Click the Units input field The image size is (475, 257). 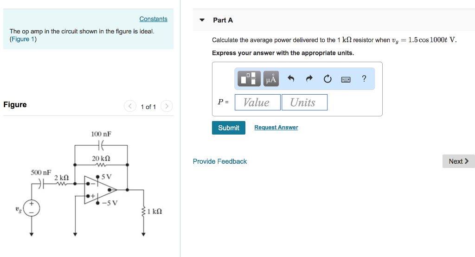click(304, 102)
